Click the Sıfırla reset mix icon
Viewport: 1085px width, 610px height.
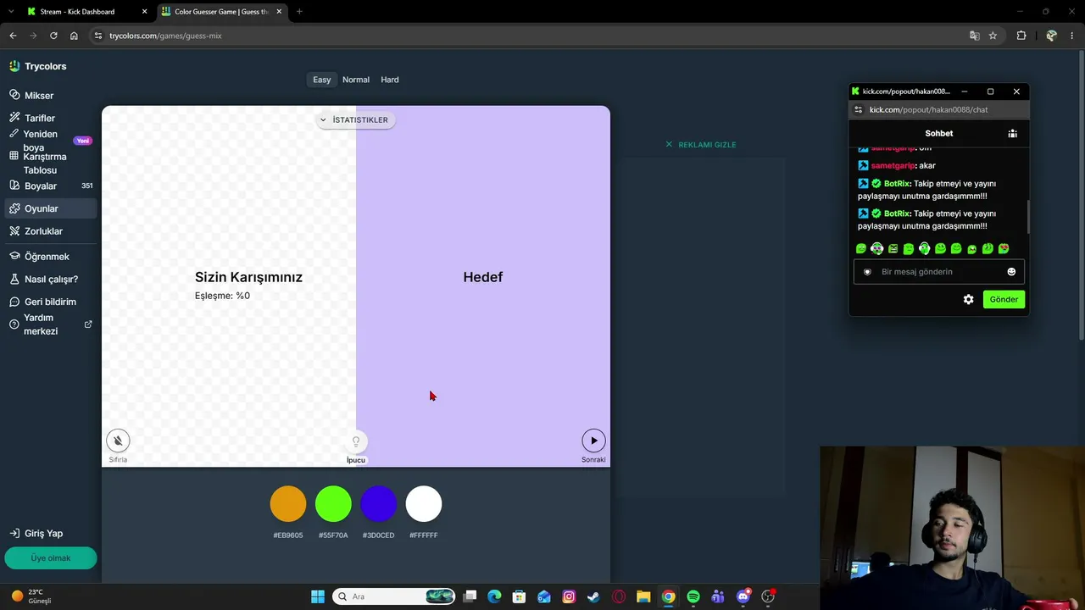[x=118, y=441]
